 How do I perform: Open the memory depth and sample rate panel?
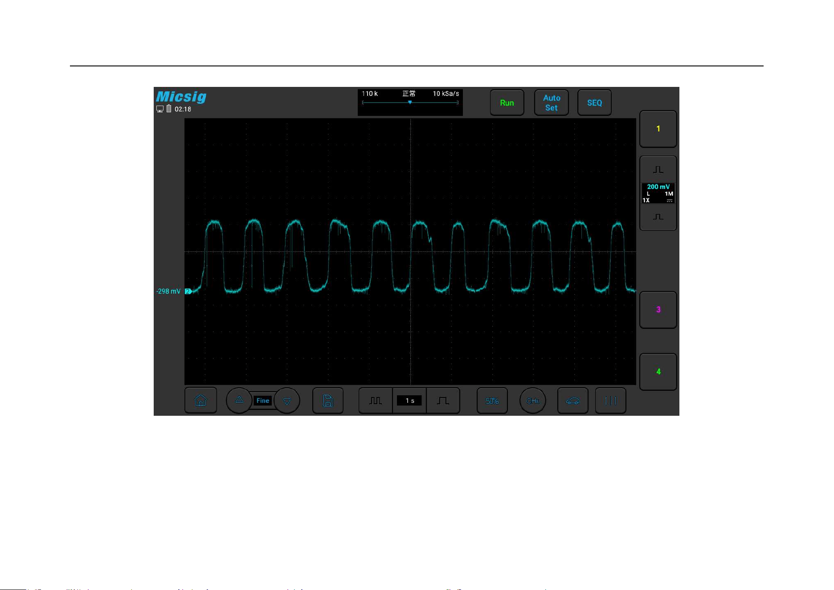tap(410, 102)
